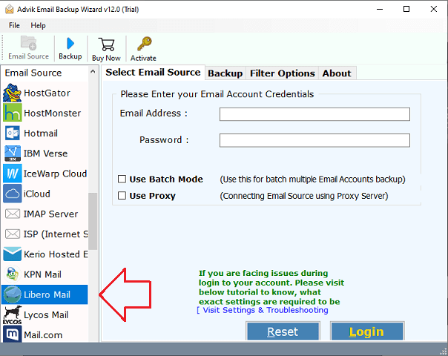Click the Backup toolbar label

(70, 56)
